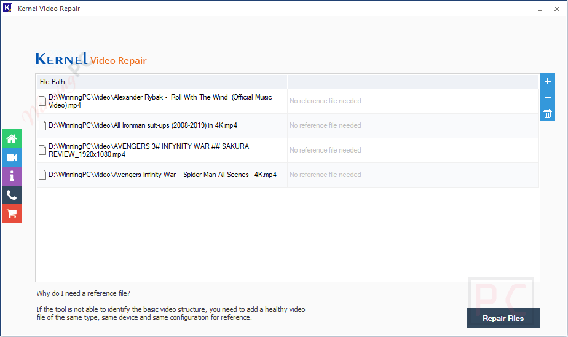
Task: Click file icon beside Alexander Rybak video
Action: coord(42,101)
